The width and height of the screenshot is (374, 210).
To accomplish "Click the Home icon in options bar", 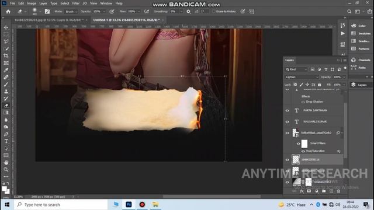I will point(8,12).
